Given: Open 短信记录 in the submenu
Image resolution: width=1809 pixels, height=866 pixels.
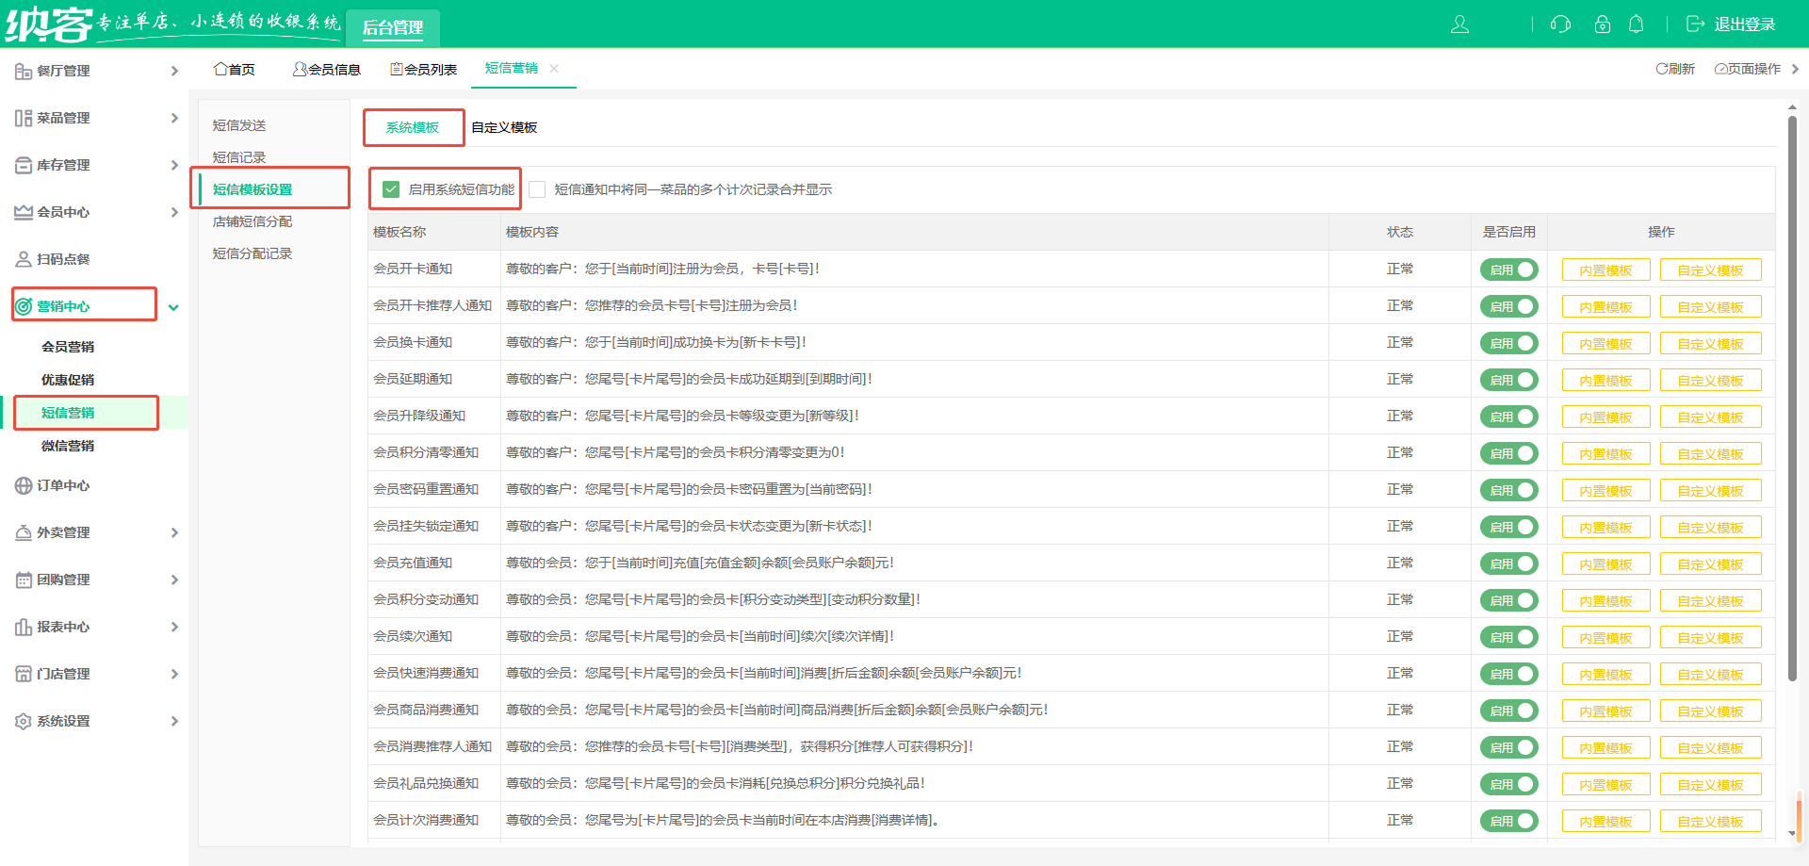Looking at the screenshot, I should [239, 157].
